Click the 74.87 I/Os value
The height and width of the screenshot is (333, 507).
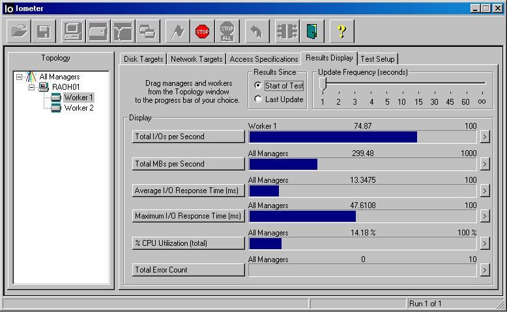coord(363,126)
